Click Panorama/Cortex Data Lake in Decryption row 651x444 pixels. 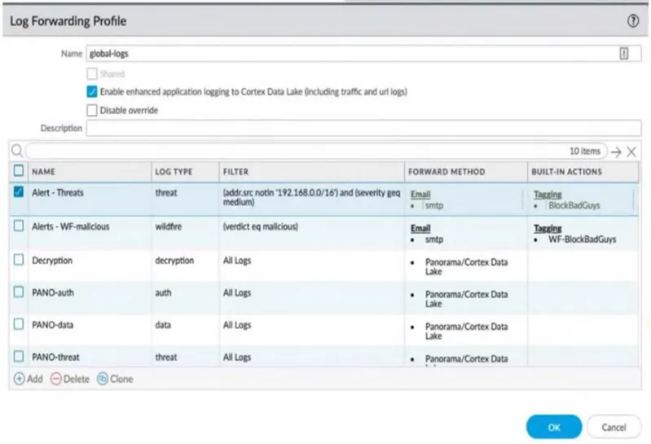[x=466, y=267]
